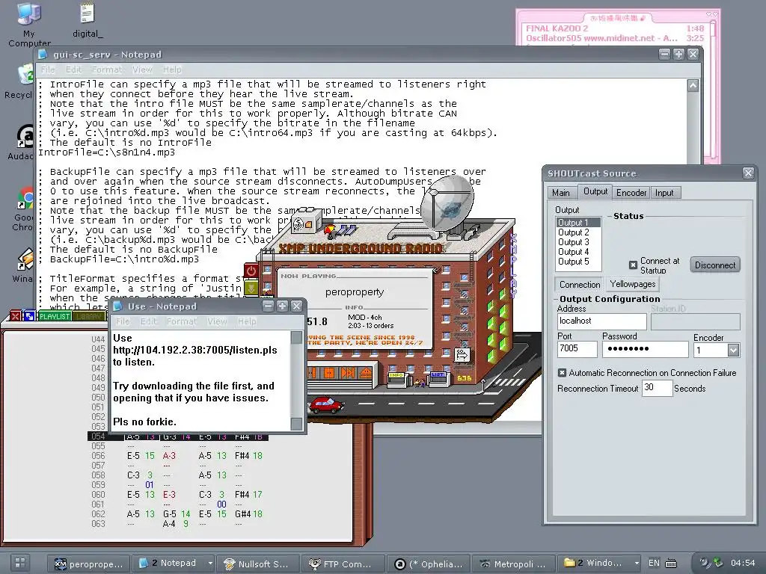
Task: Open the Main tab in SHOUTcast Source
Action: [561, 193]
